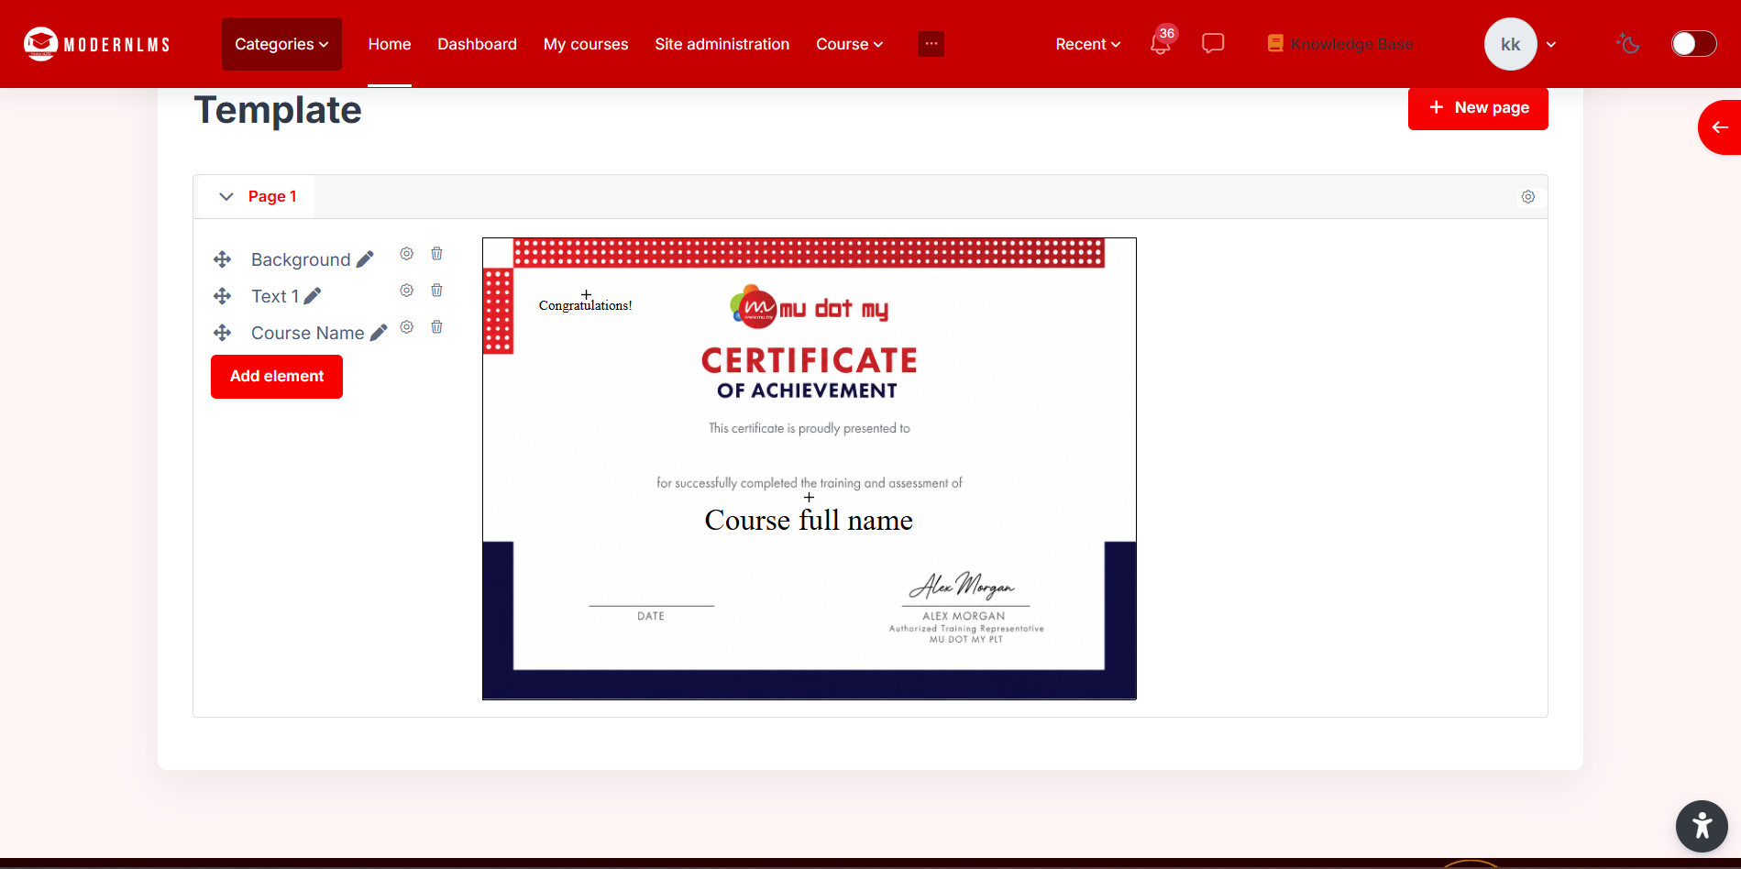Viewport: 1741px width, 869px height.
Task: Open the Recent dropdown
Action: pyautogui.click(x=1087, y=44)
